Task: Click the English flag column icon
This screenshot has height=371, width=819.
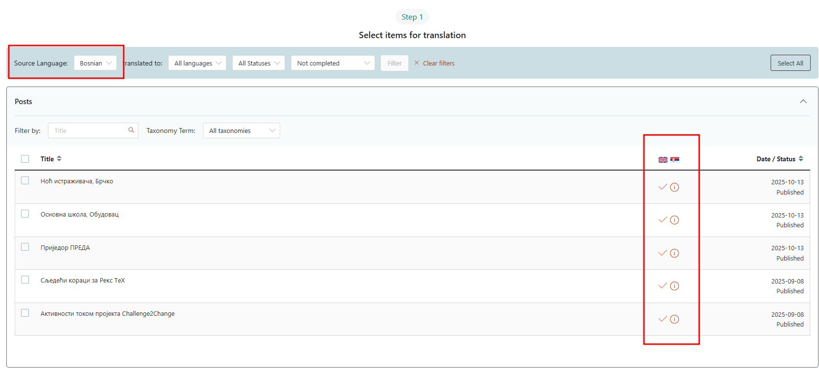Action: click(x=663, y=160)
